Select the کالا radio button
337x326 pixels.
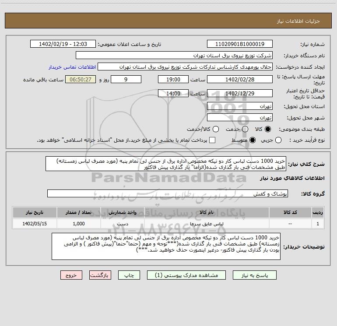pyautogui.click(x=268, y=129)
